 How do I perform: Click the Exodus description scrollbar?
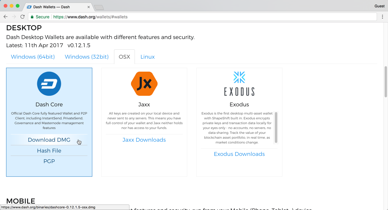pyautogui.click(x=276, y=128)
